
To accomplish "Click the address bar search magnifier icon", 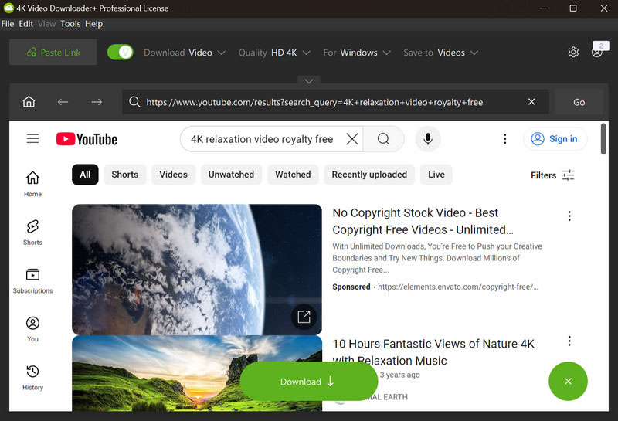I will (x=134, y=102).
